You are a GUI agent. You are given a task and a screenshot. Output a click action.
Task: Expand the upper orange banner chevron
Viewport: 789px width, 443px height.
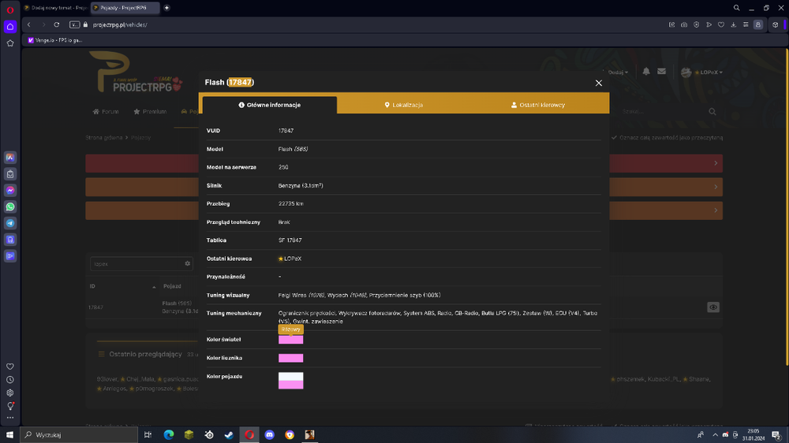716,187
